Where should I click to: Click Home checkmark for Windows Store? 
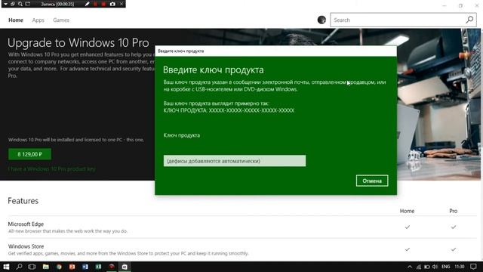pyautogui.click(x=408, y=249)
